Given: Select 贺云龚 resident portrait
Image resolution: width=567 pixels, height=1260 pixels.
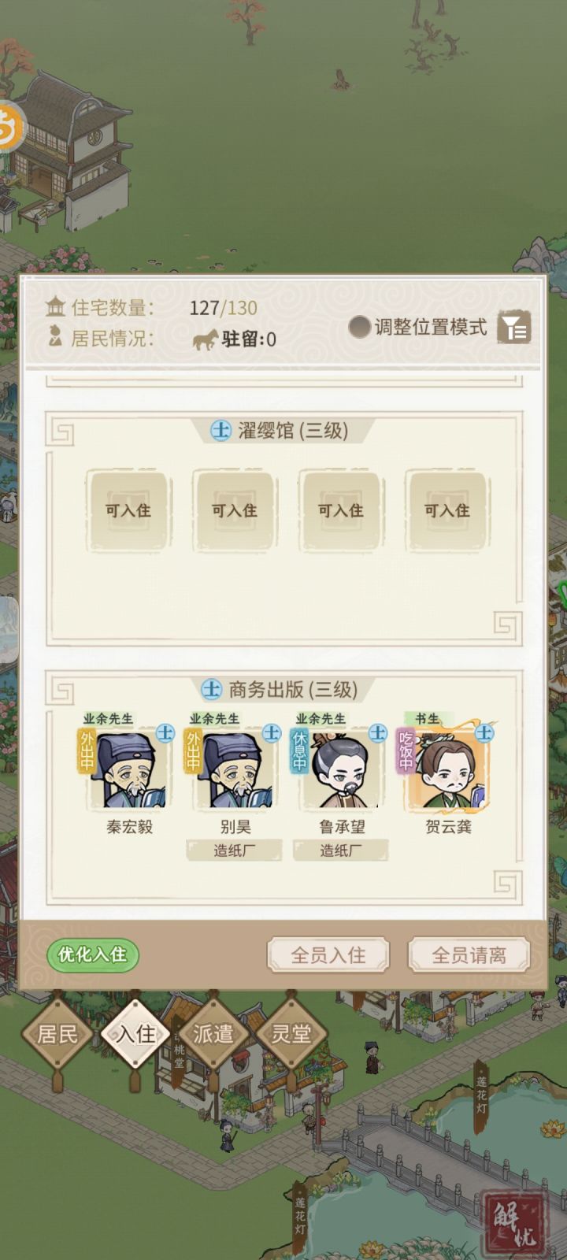Looking at the screenshot, I should (x=447, y=769).
